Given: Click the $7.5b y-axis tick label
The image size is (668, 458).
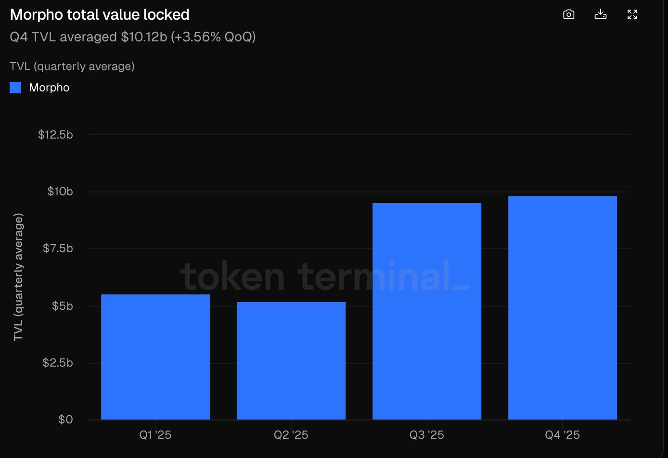Looking at the screenshot, I should [x=58, y=248].
